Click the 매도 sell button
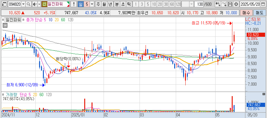The image size is (267, 118). (x=259, y=13)
